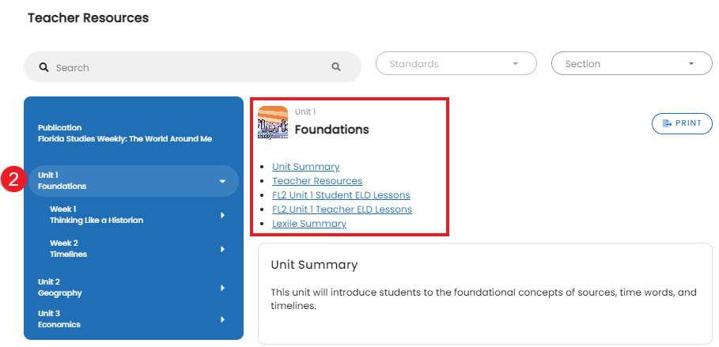Screen dimensions: 719x347
Task: Select Unit 2 Geography in sidebar
Action: 133,288
